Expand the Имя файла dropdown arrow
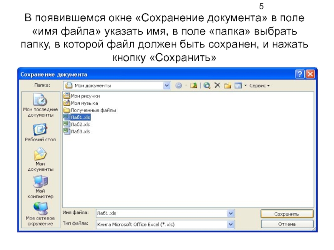The height and width of the screenshot is (250, 334). (x=231, y=213)
